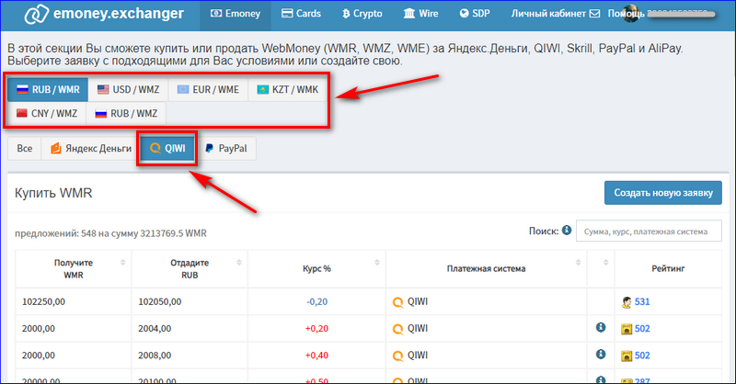Viewport: 736px width, 384px height.
Task: Select the RUB / WMZ currency tab
Action: click(126, 114)
